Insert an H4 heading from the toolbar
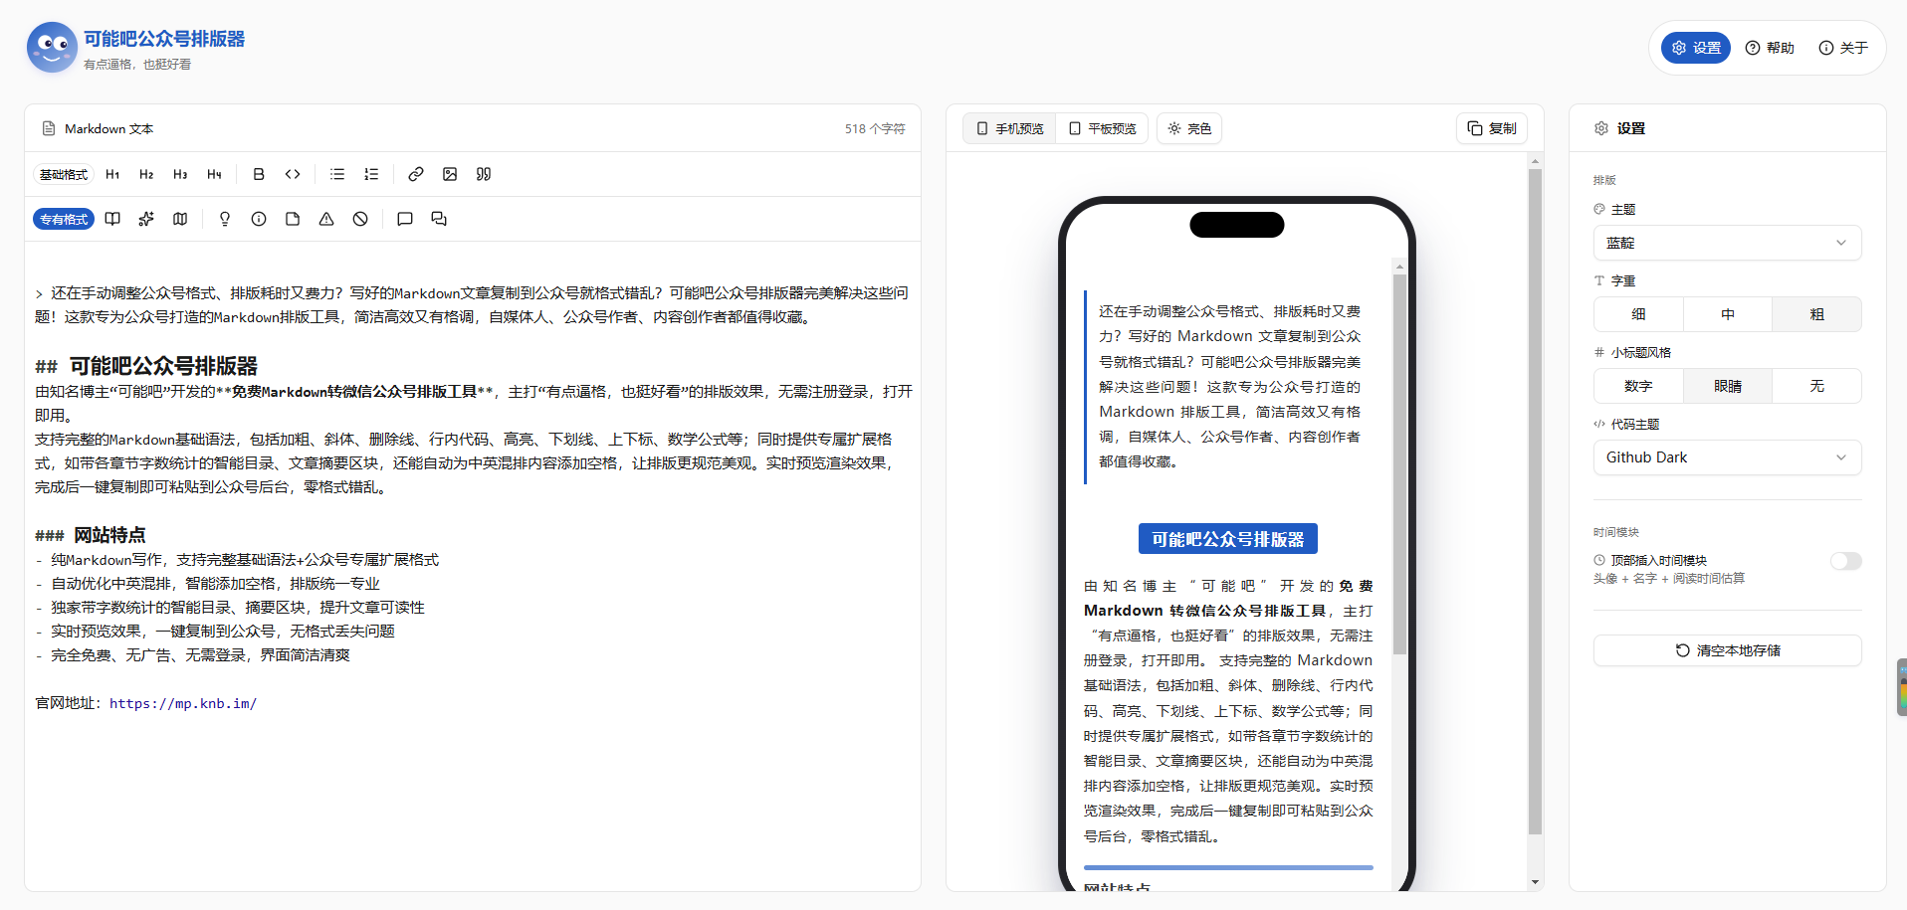This screenshot has height=910, width=1907. pos(214,174)
